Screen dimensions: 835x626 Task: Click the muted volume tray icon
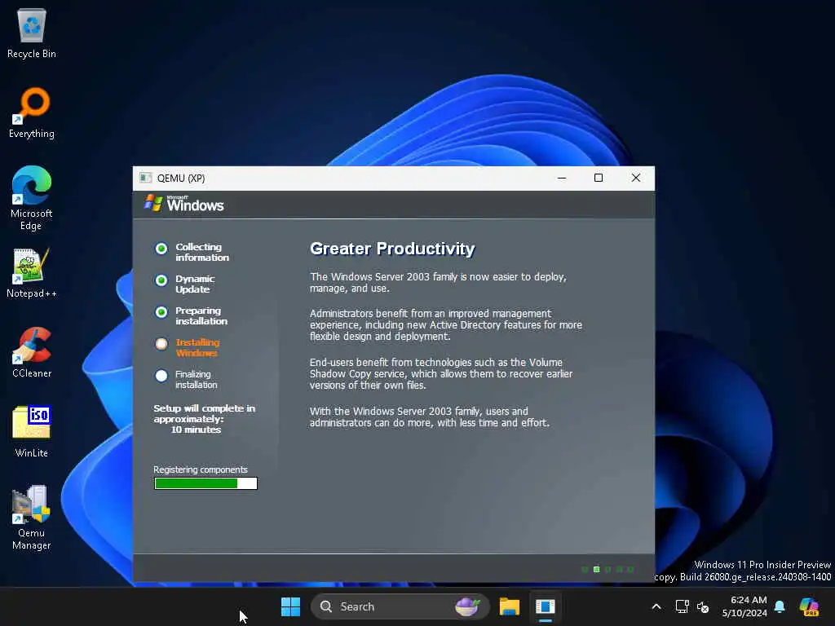703,606
